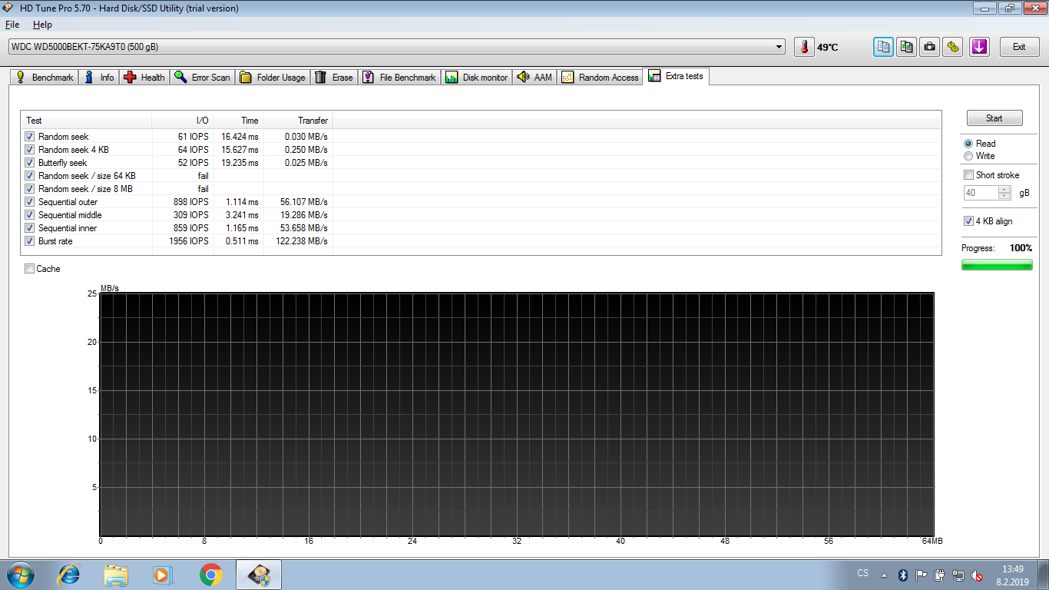Click the Exit button
The height and width of the screenshot is (590, 1049).
pos(1019,47)
